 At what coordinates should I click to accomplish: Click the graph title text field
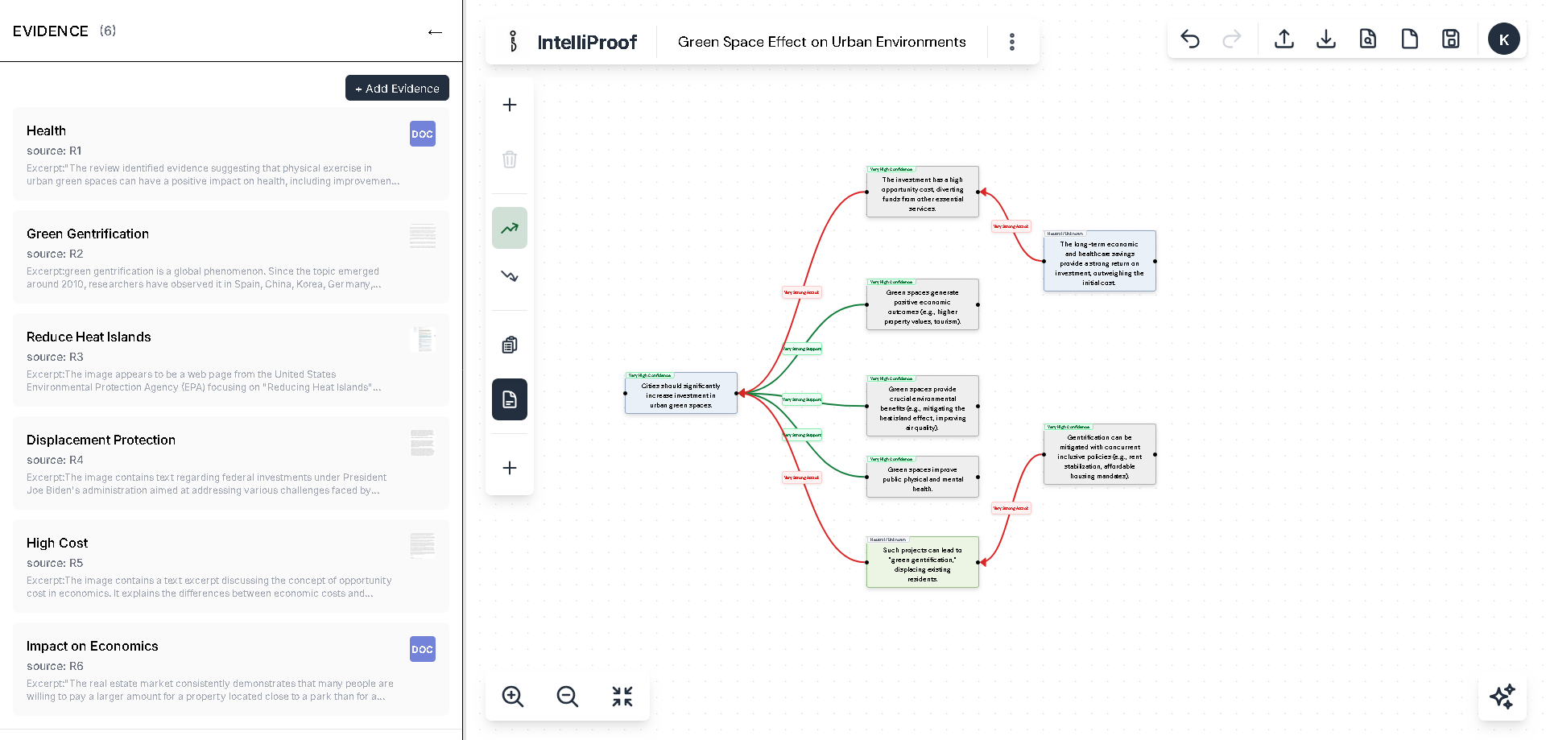click(x=821, y=42)
